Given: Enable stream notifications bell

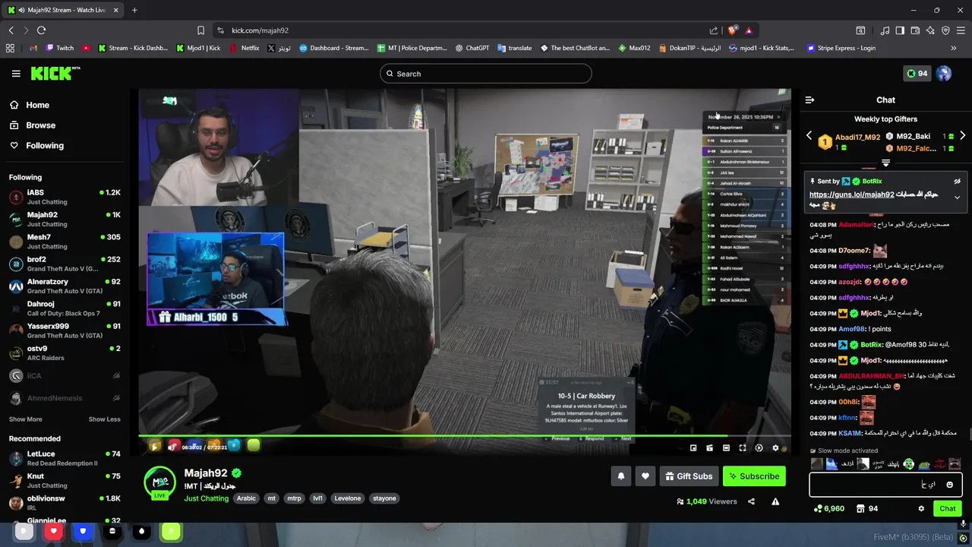Looking at the screenshot, I should pyautogui.click(x=621, y=476).
